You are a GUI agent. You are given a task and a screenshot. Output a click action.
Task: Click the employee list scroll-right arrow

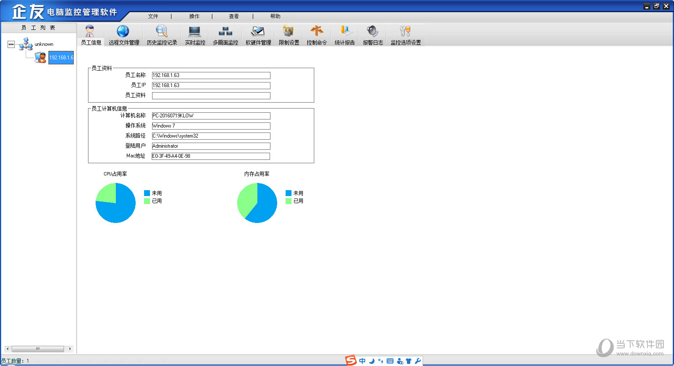point(70,349)
